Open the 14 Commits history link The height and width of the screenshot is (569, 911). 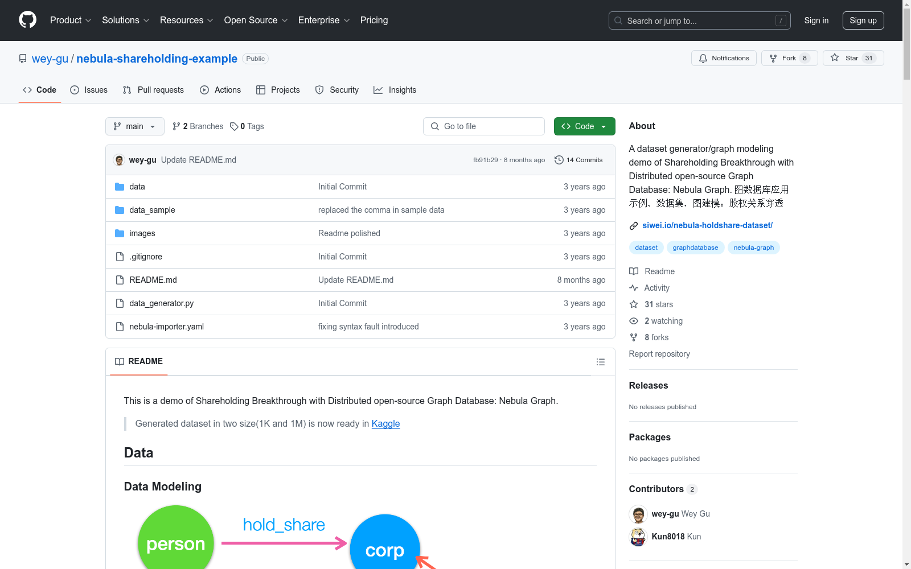tap(578, 160)
